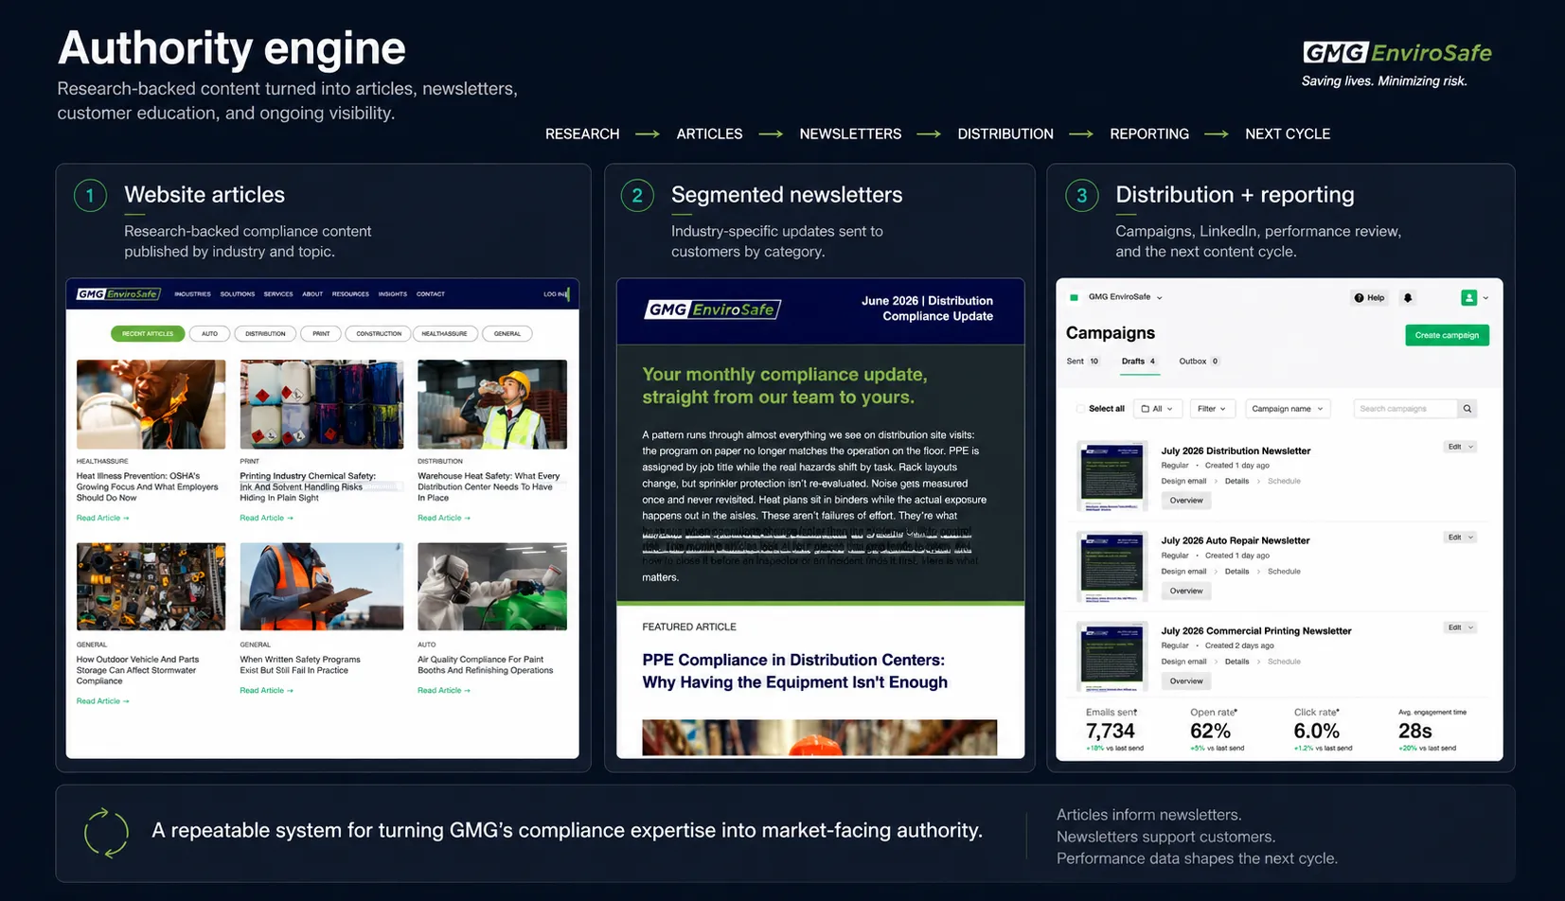Switch to the Sent tab
The height and width of the screenshot is (901, 1565).
pyautogui.click(x=1082, y=362)
